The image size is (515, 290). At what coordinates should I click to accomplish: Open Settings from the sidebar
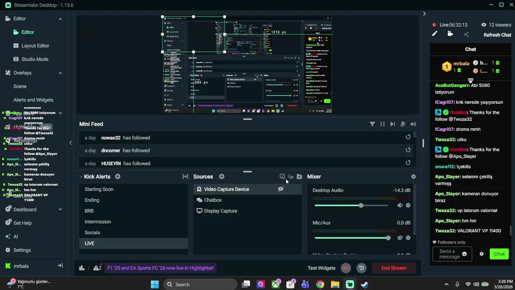(x=22, y=250)
